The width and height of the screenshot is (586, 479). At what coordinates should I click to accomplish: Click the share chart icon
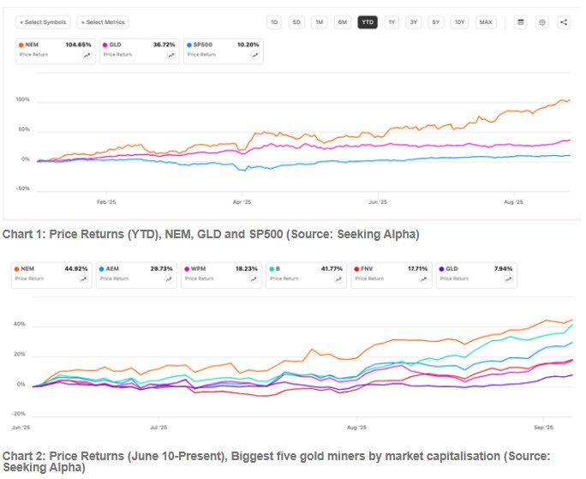(563, 22)
